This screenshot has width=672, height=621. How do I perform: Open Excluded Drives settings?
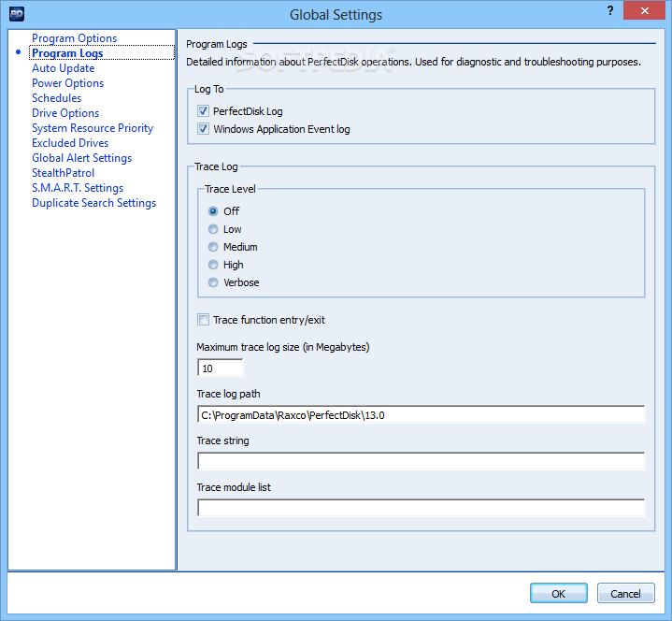70,143
